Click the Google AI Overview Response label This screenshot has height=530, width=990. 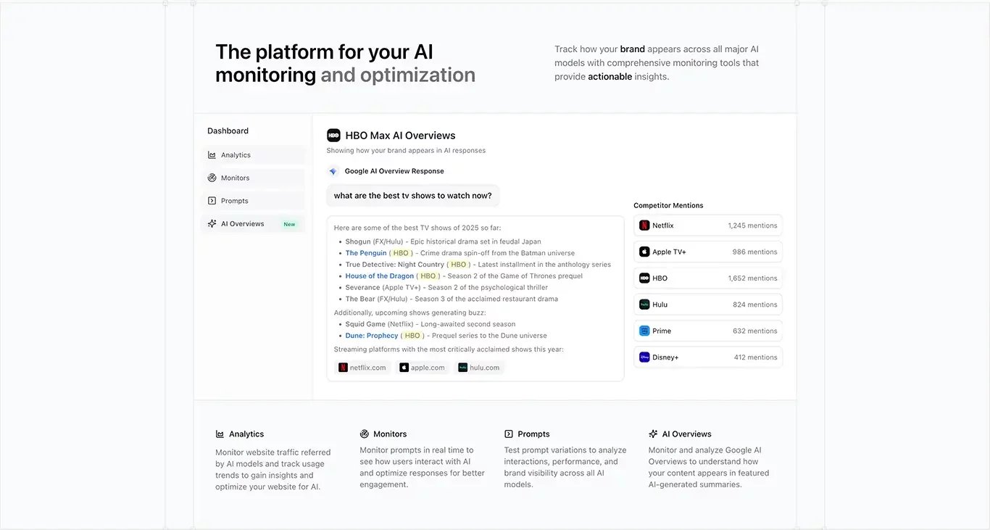pyautogui.click(x=394, y=171)
